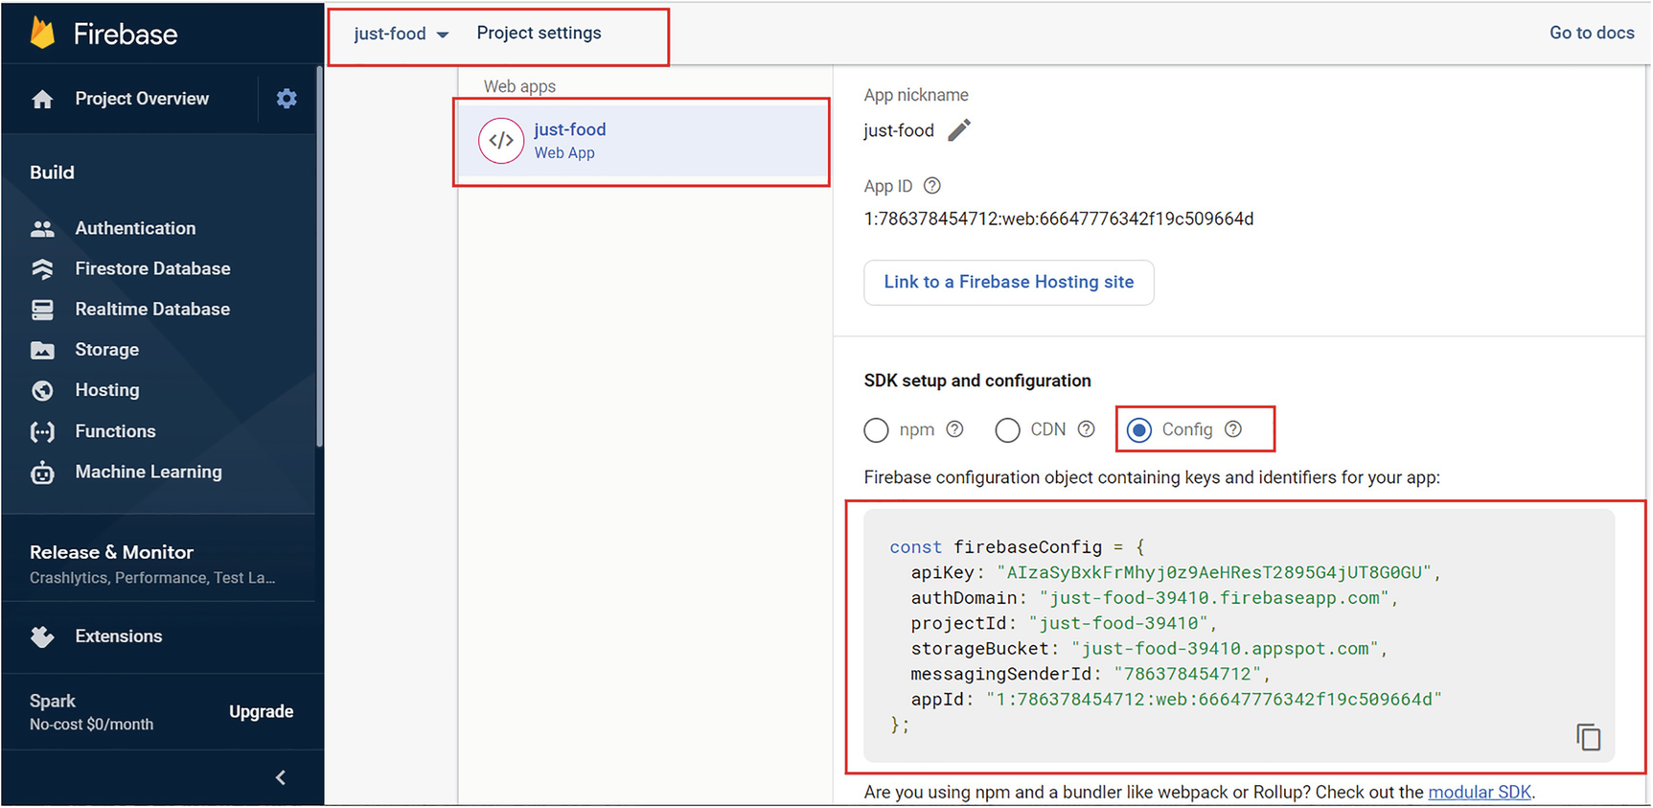Click the pencil icon to edit app nickname

959,130
